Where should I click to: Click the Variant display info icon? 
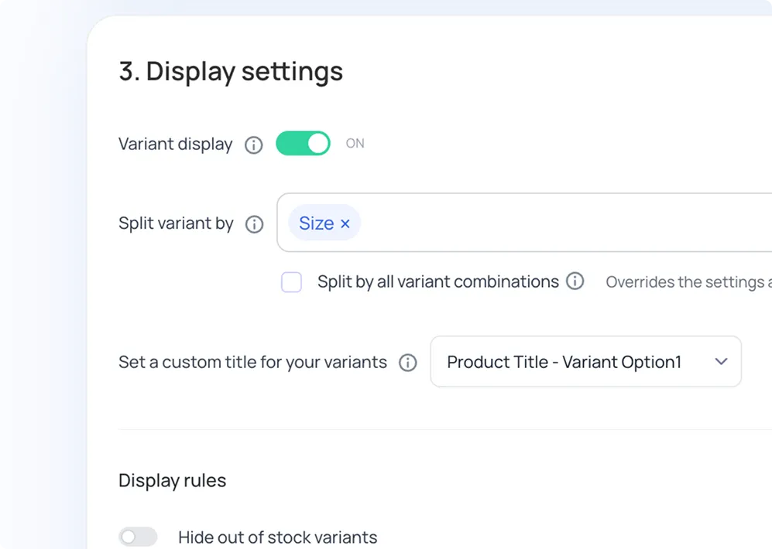(253, 145)
